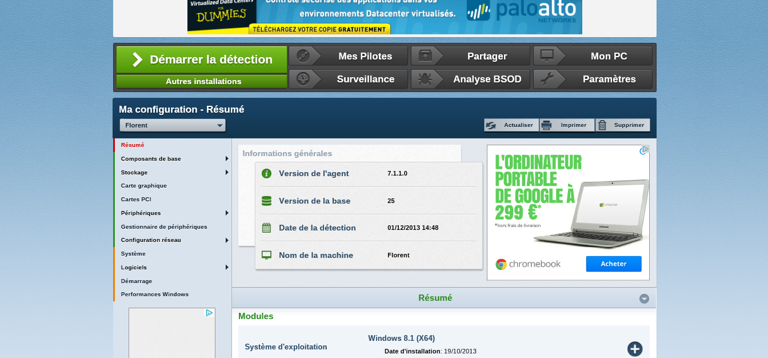Viewport: 768px width, 358px height.
Task: Start detection with Démarrer la détection
Action: (202, 59)
